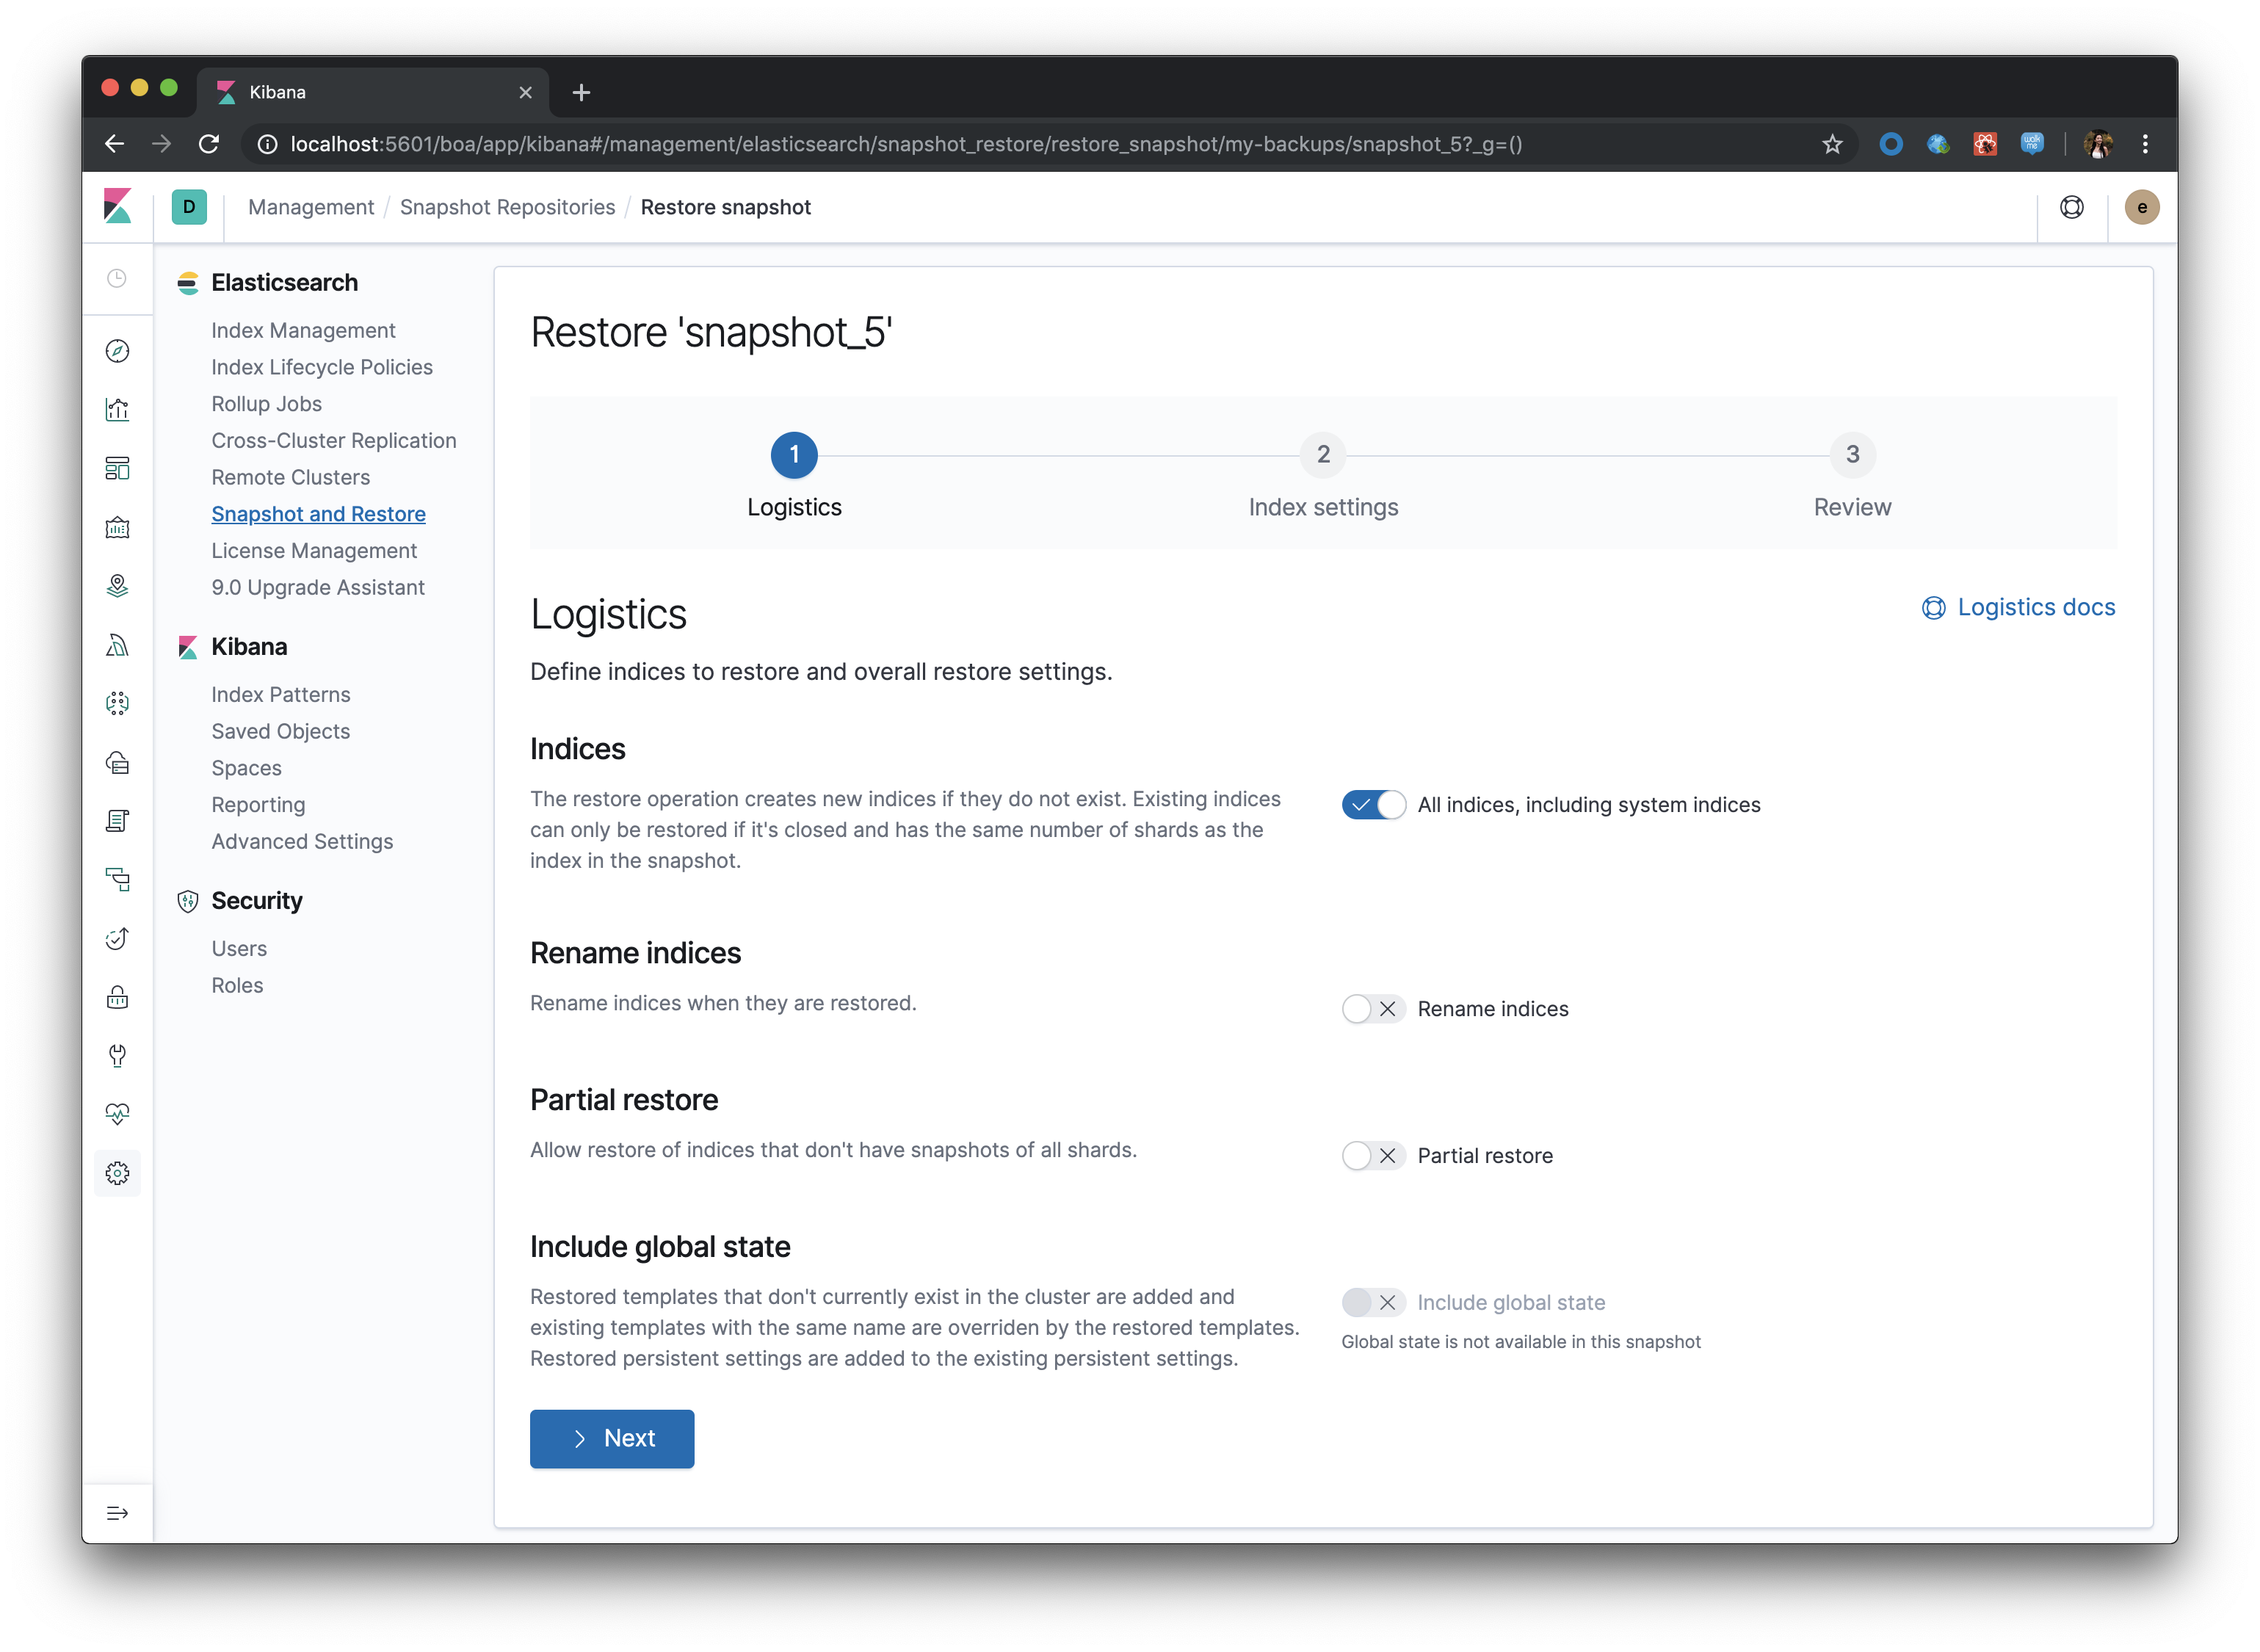Screen dimensions: 2260x1652
Task: Turn on Partial restore switch
Action: [1373, 1156]
